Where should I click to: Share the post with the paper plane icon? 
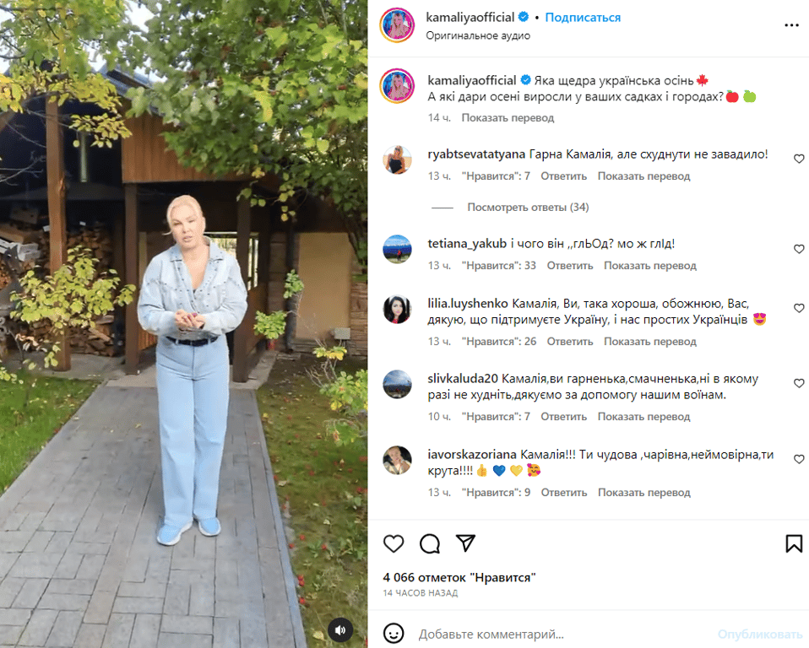point(465,543)
